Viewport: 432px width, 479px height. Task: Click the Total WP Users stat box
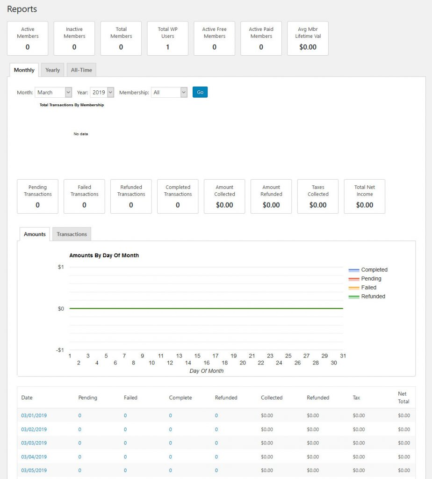pyautogui.click(x=167, y=38)
